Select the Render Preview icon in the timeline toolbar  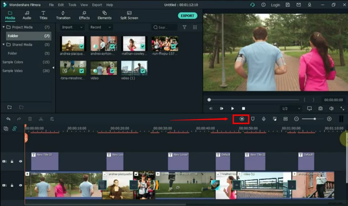click(241, 119)
